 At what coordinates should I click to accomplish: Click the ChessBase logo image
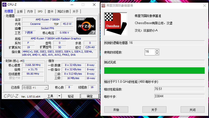[x=115, y=24]
